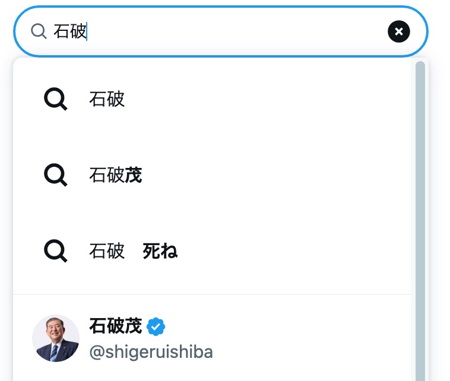Screen dimensions: 450x381
Task: Open the 石破茂 profile via the avatar photo
Action: [x=56, y=338]
